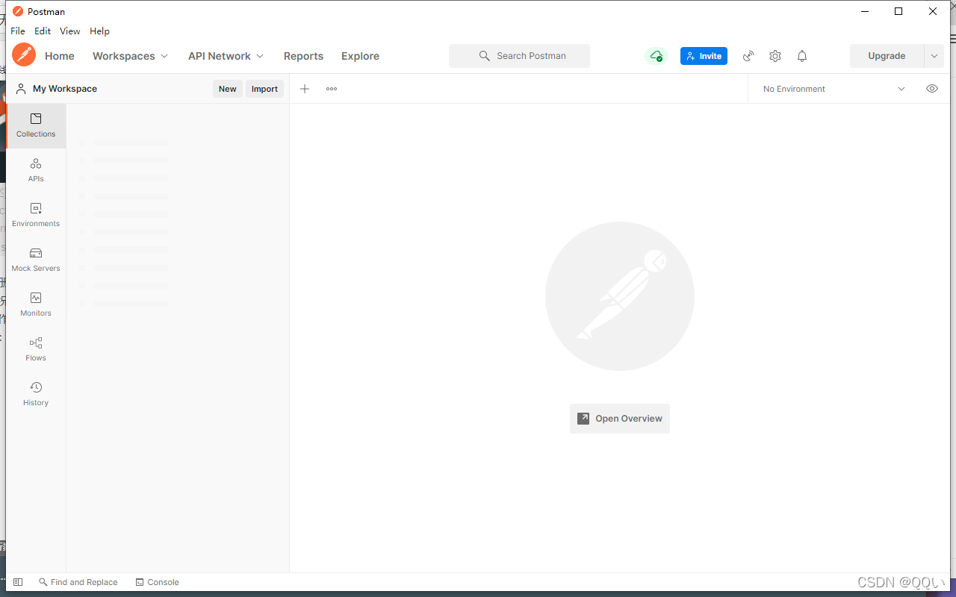This screenshot has height=597, width=956.
Task: Open the No Environment dropdown
Action: click(x=834, y=89)
